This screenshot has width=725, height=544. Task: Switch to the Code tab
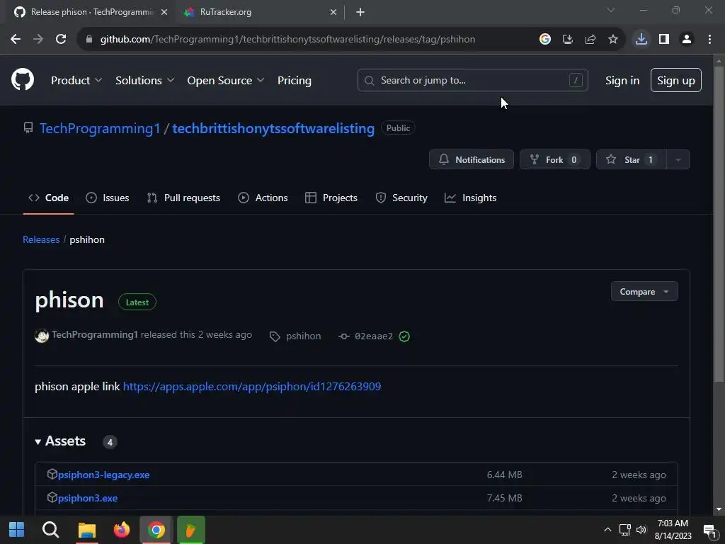pyautogui.click(x=49, y=198)
